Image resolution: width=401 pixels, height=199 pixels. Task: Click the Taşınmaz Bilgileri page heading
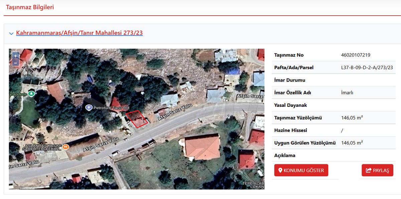click(30, 7)
